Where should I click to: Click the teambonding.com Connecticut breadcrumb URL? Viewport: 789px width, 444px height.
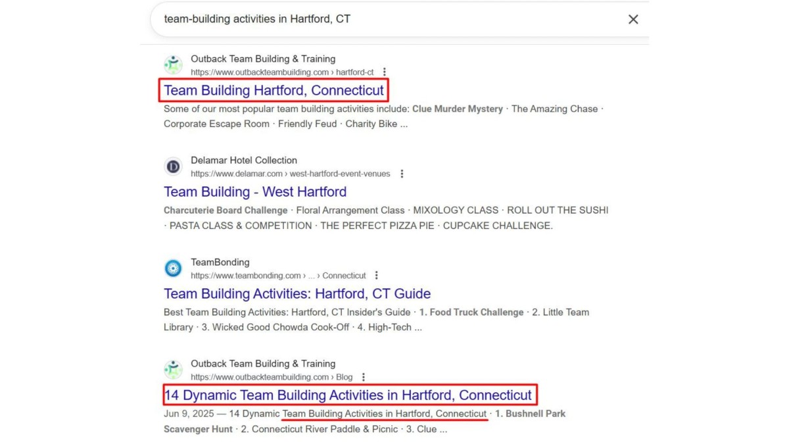(x=278, y=276)
